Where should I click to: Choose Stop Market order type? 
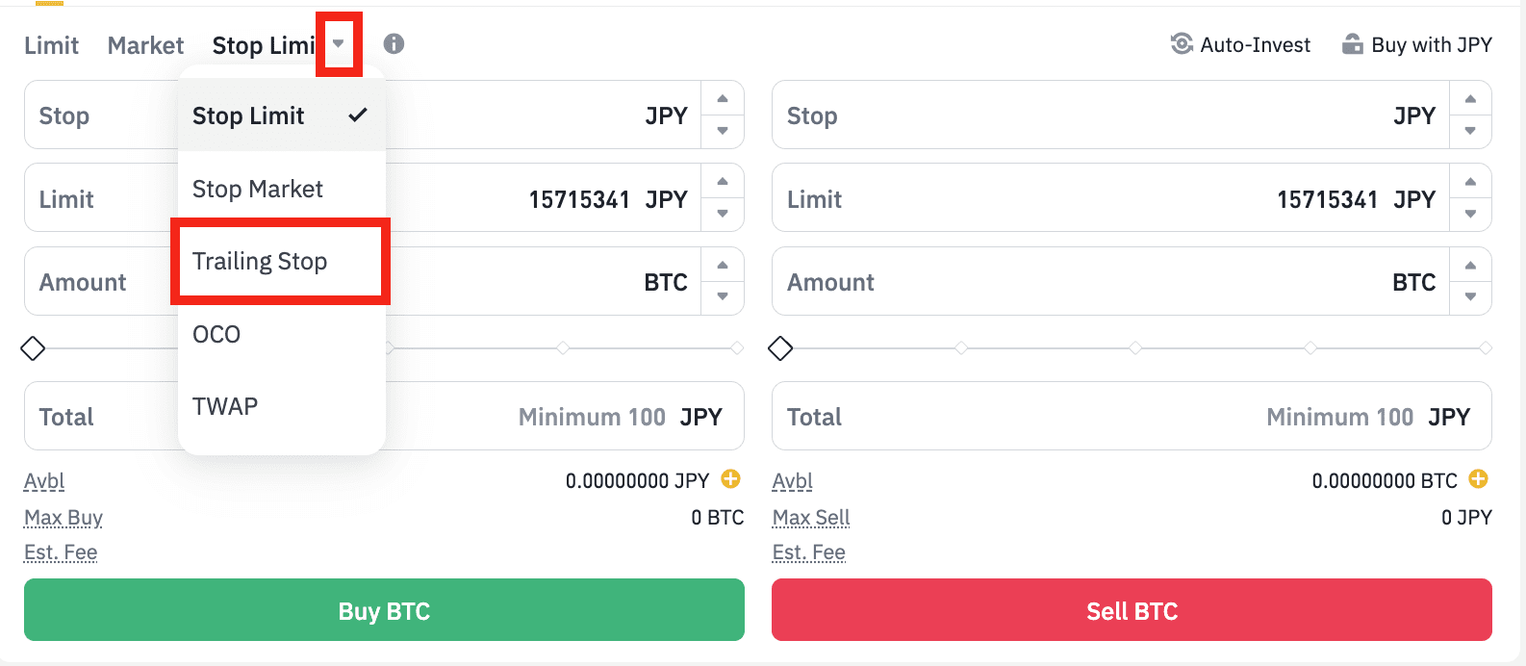pyautogui.click(x=258, y=189)
